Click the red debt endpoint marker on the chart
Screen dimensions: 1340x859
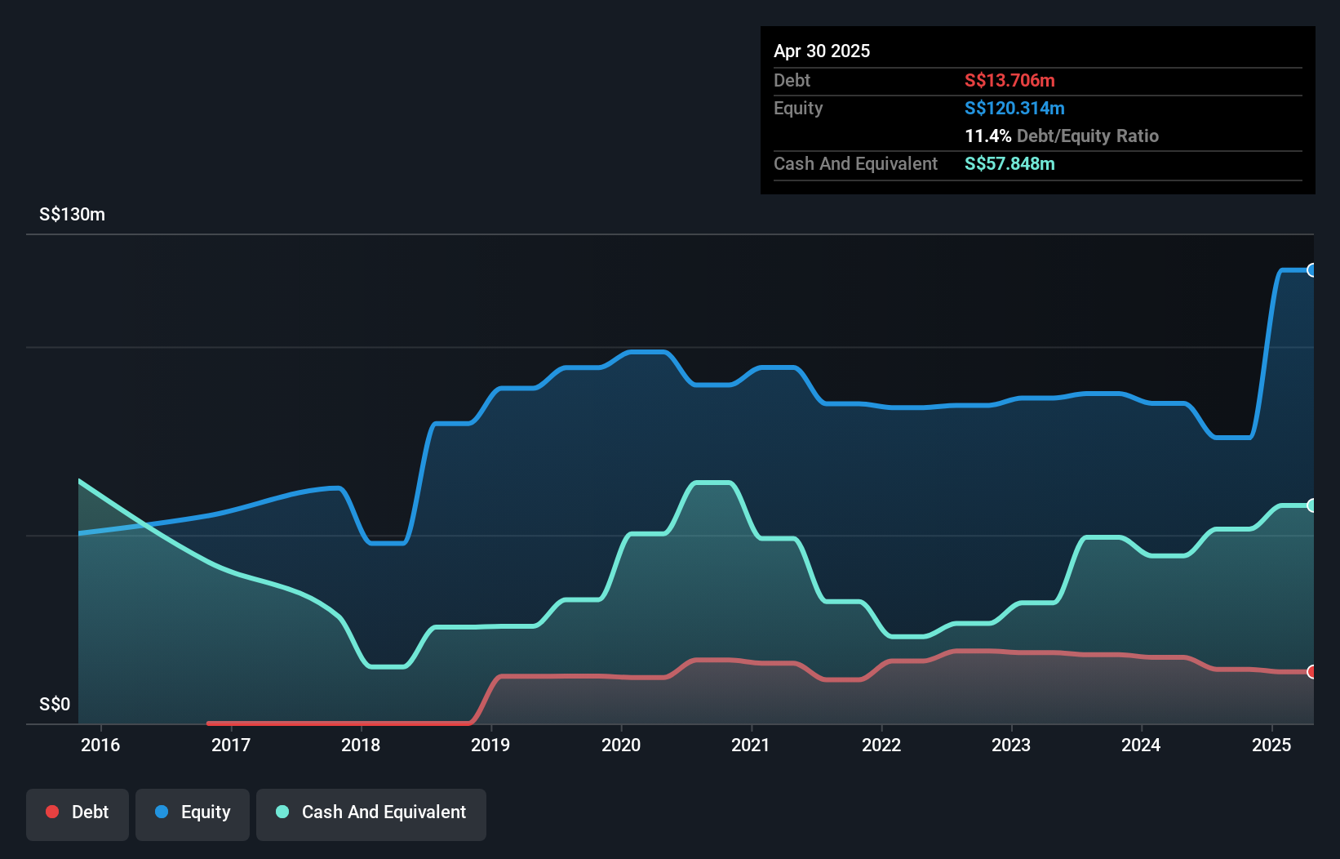(x=1311, y=673)
